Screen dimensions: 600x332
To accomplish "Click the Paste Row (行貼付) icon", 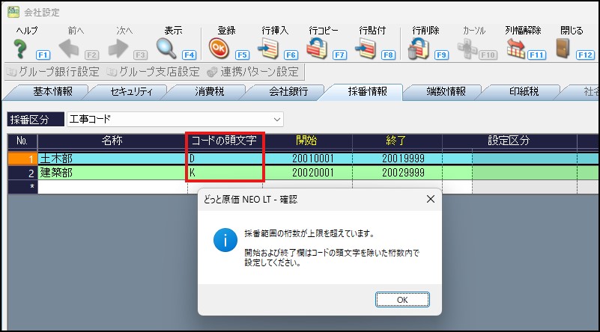I will pyautogui.click(x=365, y=49).
